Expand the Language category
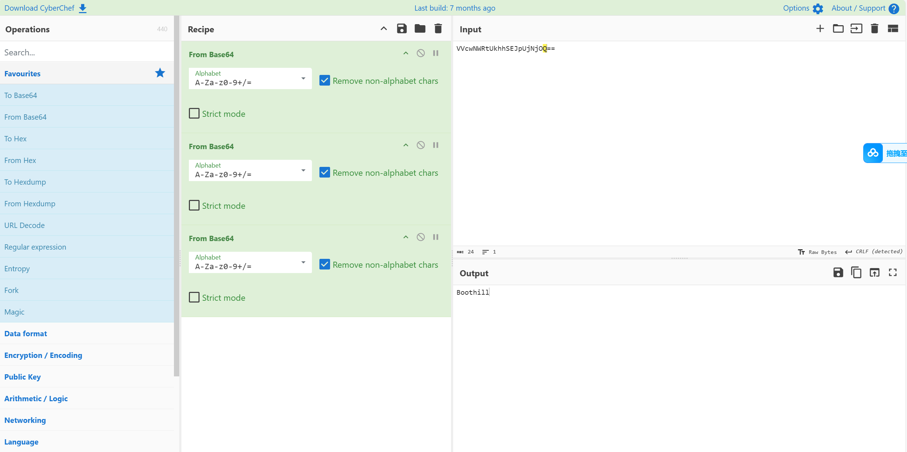 point(87,442)
